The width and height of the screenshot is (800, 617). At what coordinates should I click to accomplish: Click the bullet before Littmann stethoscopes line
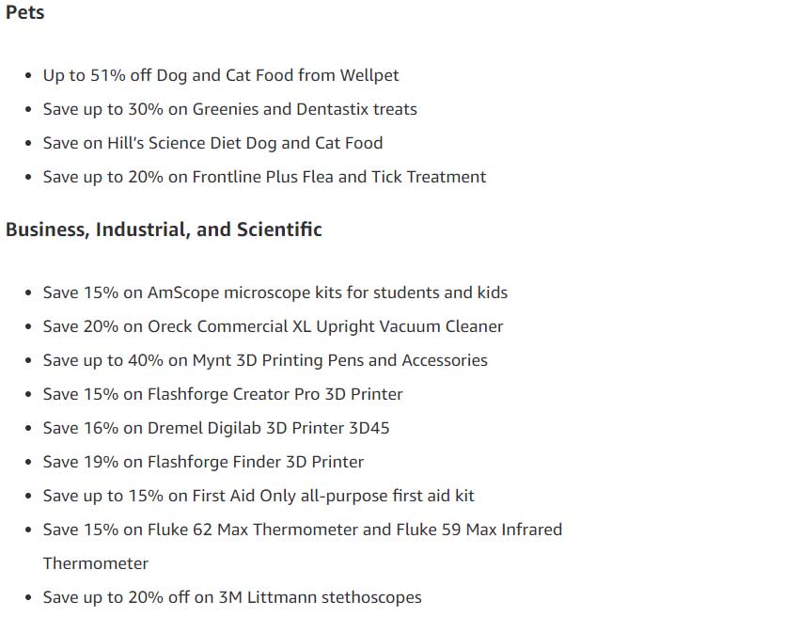[28, 598]
